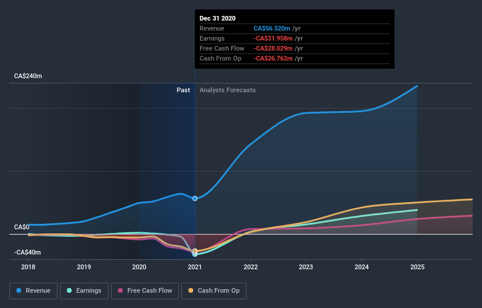Click the -CA$28.029m free cash flow value
Screen dimensions: 482x308
coord(273,48)
